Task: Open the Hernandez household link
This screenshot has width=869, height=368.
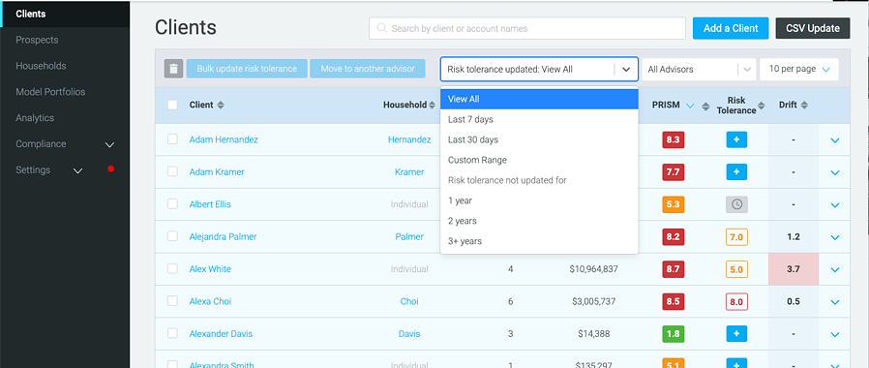Action: pyautogui.click(x=409, y=139)
